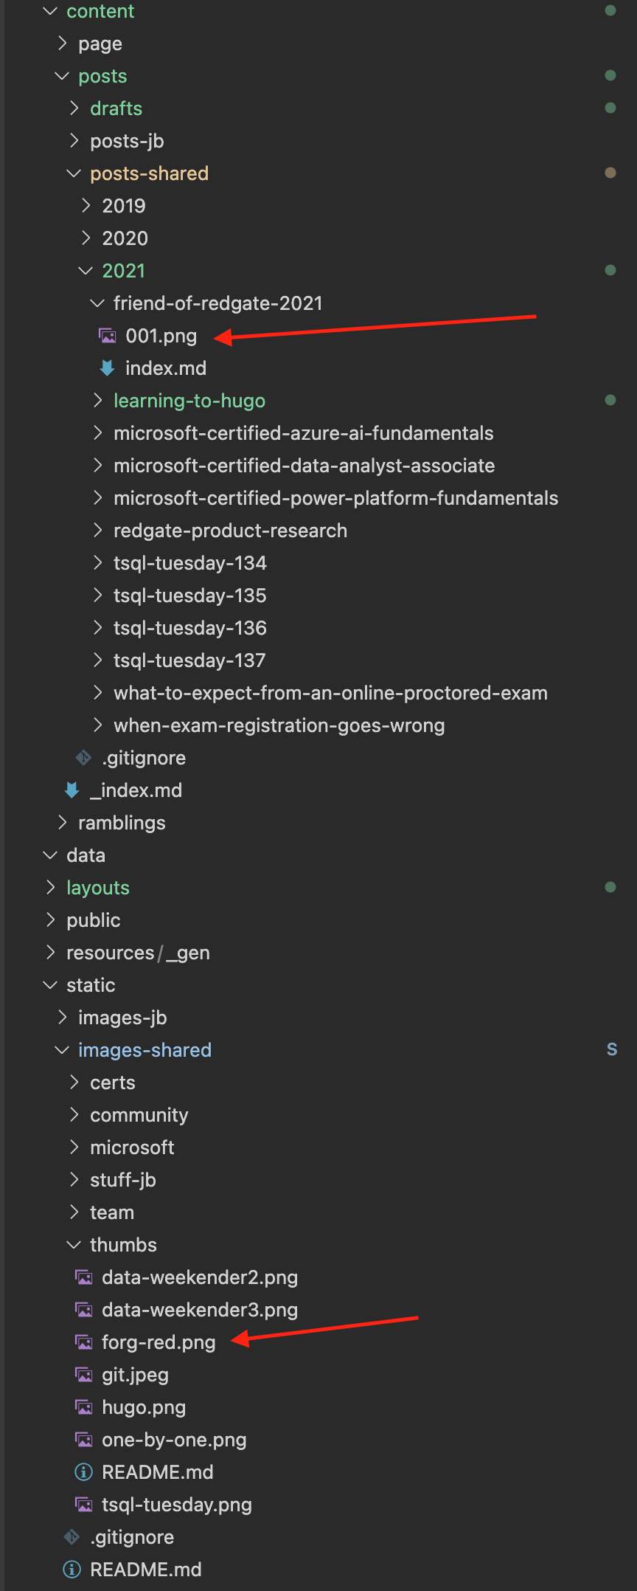Collapse the posts-shared folder

pos(73,173)
